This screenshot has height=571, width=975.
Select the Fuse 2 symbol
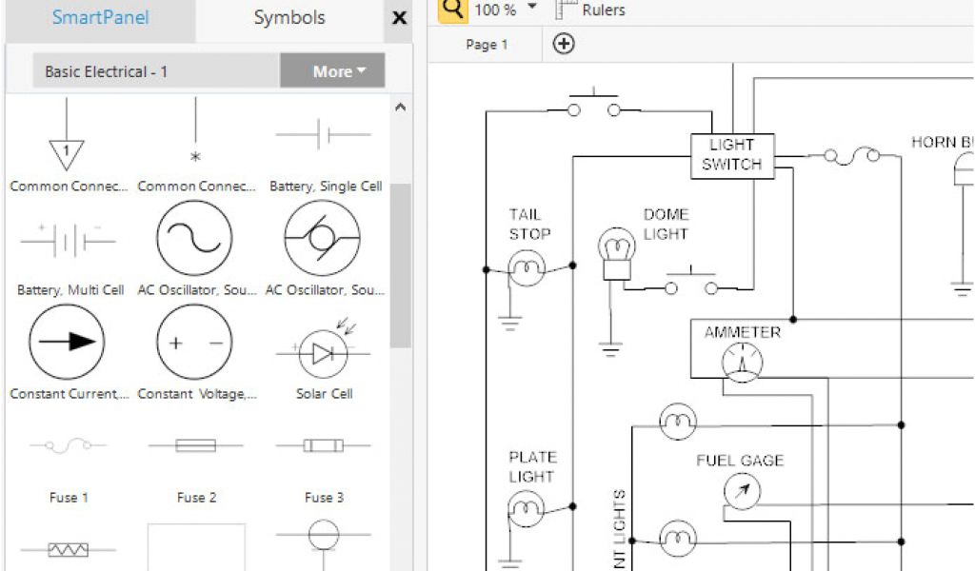196,445
